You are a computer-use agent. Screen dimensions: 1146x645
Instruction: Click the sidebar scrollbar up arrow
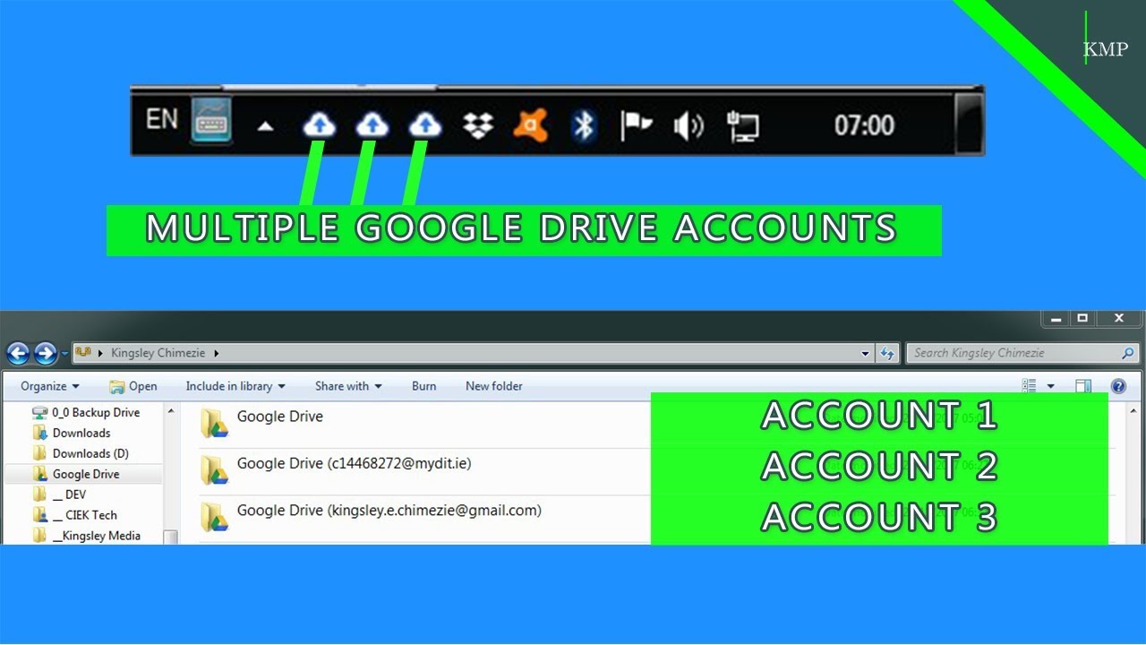coord(170,412)
